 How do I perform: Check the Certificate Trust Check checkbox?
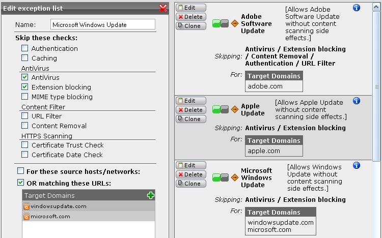(24, 145)
